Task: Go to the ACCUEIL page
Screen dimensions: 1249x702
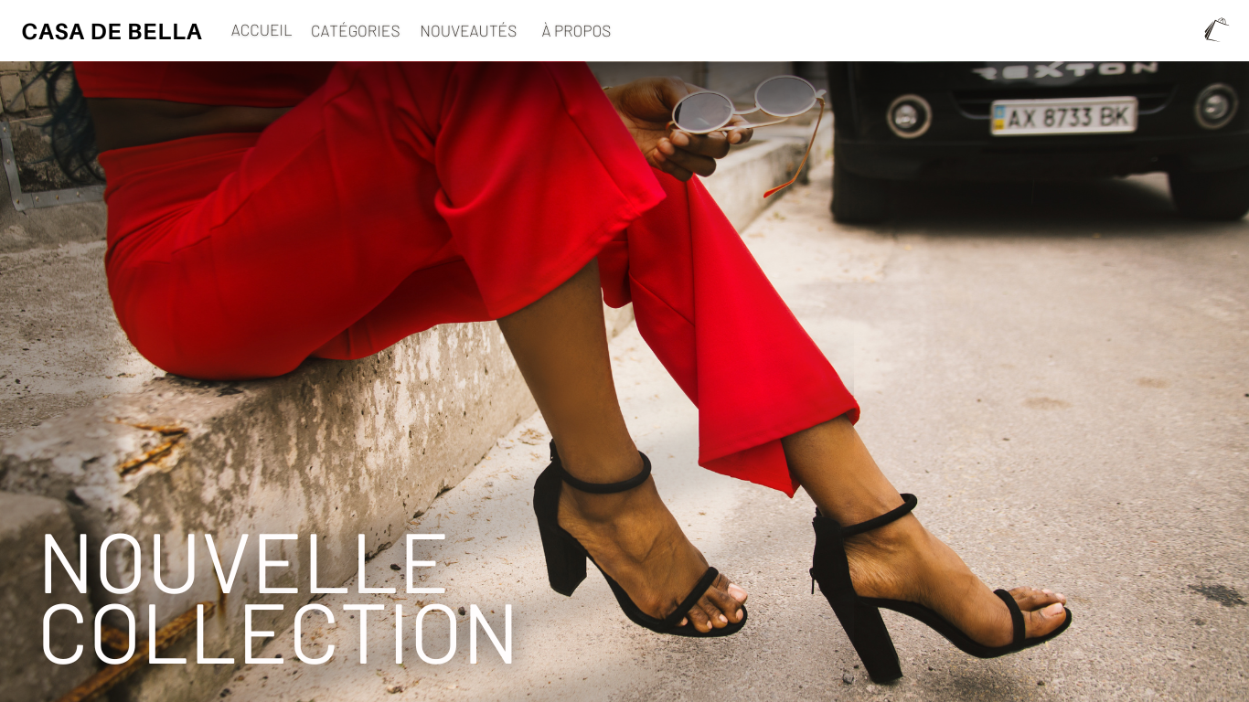Action: point(262,30)
